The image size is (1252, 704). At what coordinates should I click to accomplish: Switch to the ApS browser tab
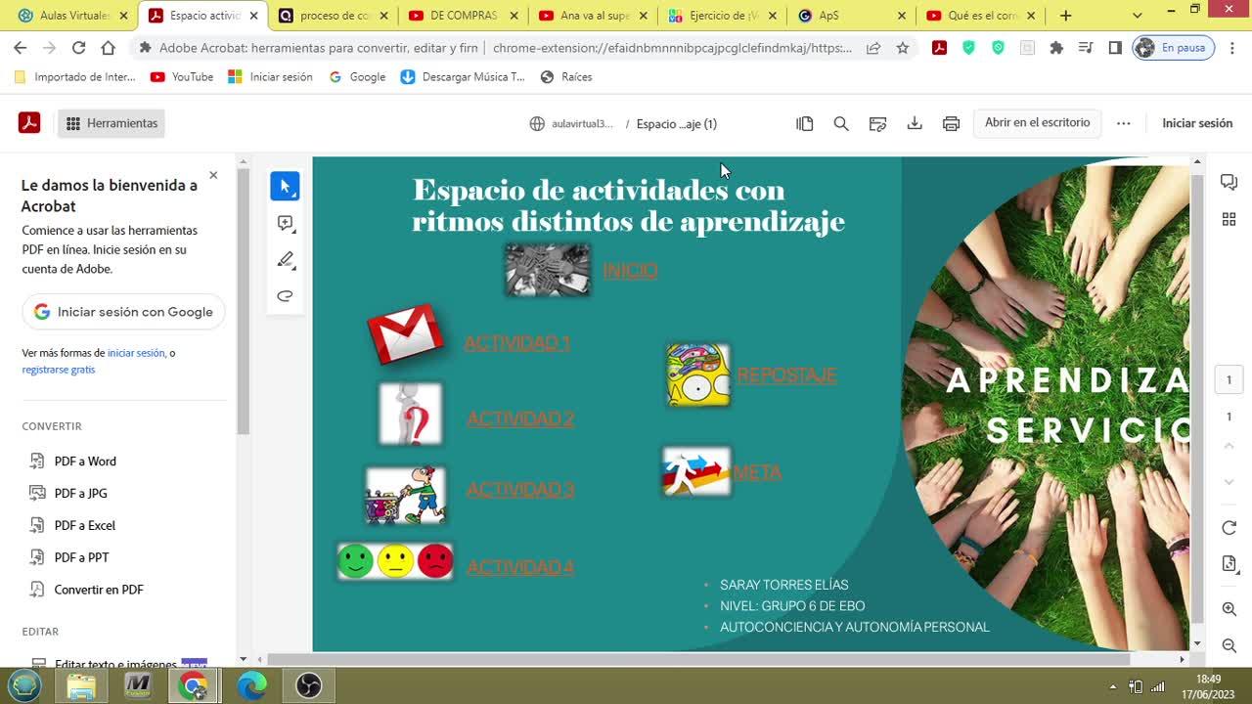(851, 16)
